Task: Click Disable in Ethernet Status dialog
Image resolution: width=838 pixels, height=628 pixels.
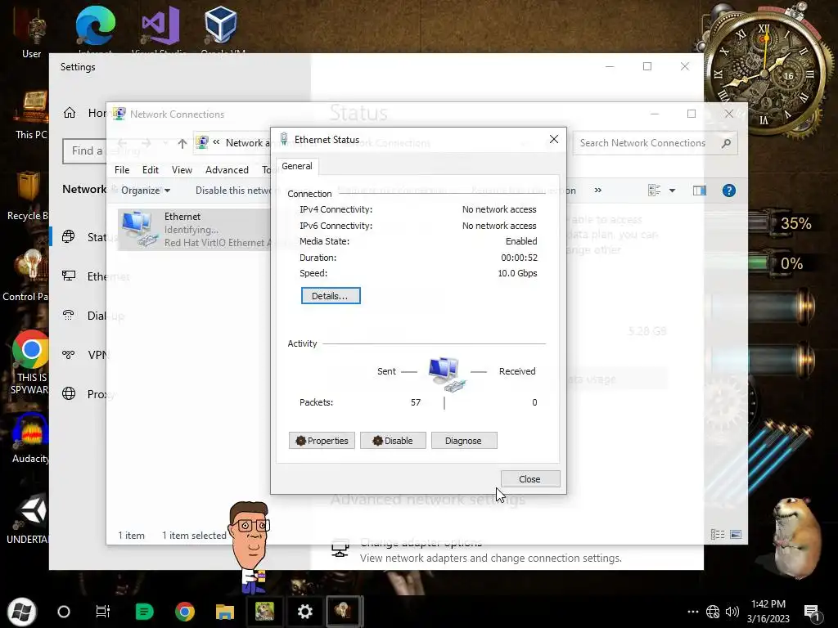Action: [x=393, y=441]
